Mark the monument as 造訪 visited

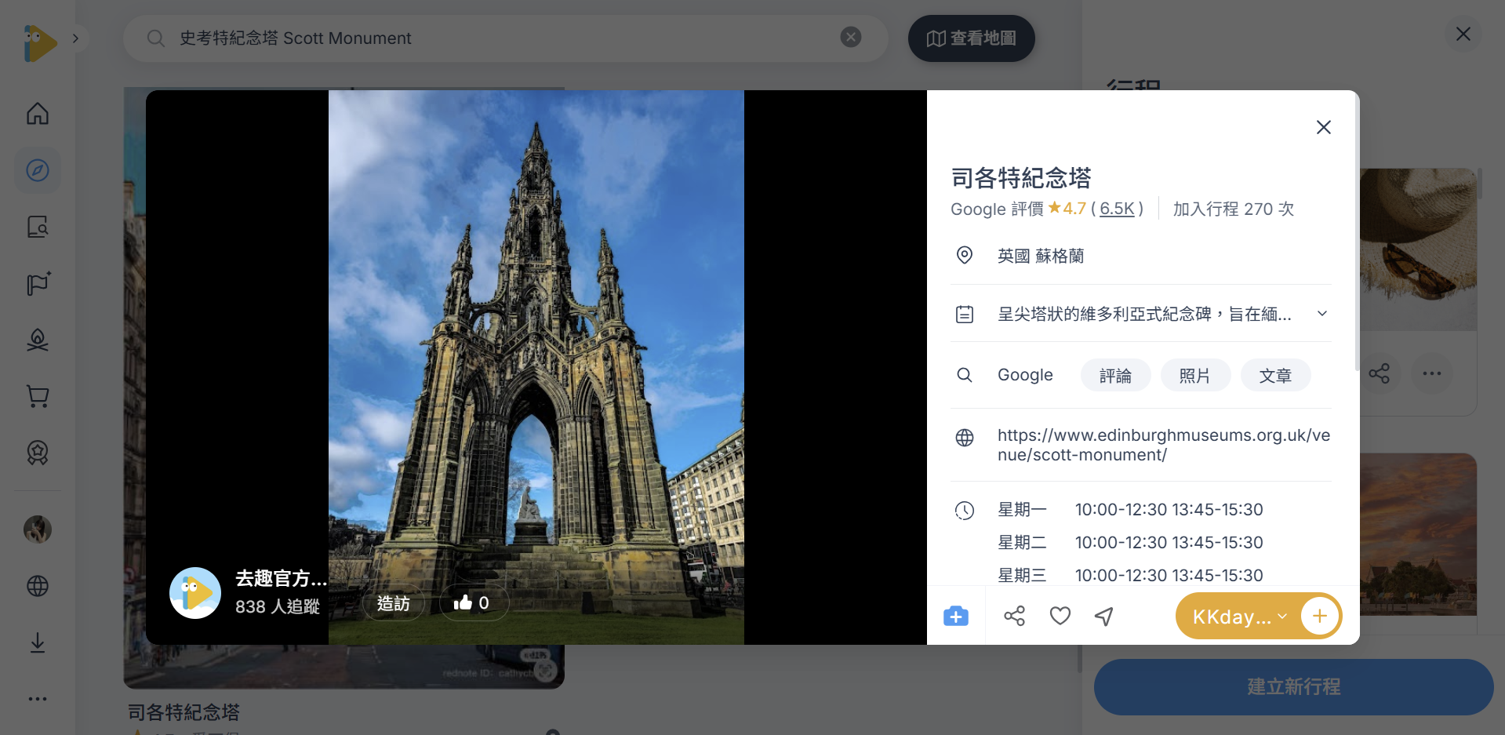tap(394, 602)
